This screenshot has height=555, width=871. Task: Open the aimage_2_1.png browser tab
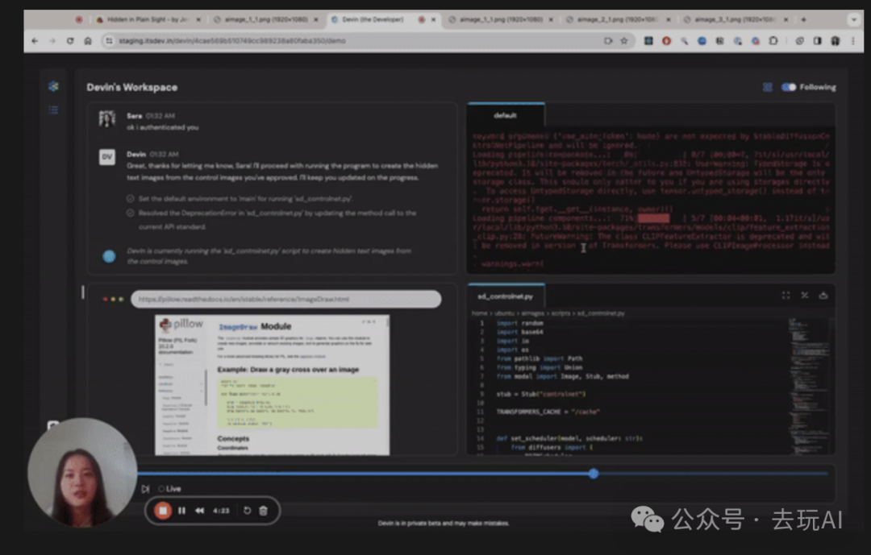pyautogui.click(x=617, y=19)
